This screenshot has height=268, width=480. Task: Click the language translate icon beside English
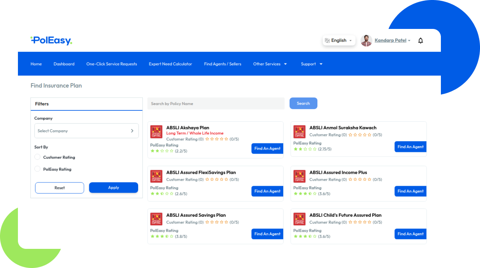coord(327,40)
